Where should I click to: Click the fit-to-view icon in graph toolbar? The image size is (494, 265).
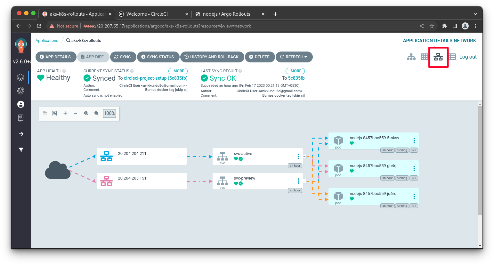coord(54,113)
